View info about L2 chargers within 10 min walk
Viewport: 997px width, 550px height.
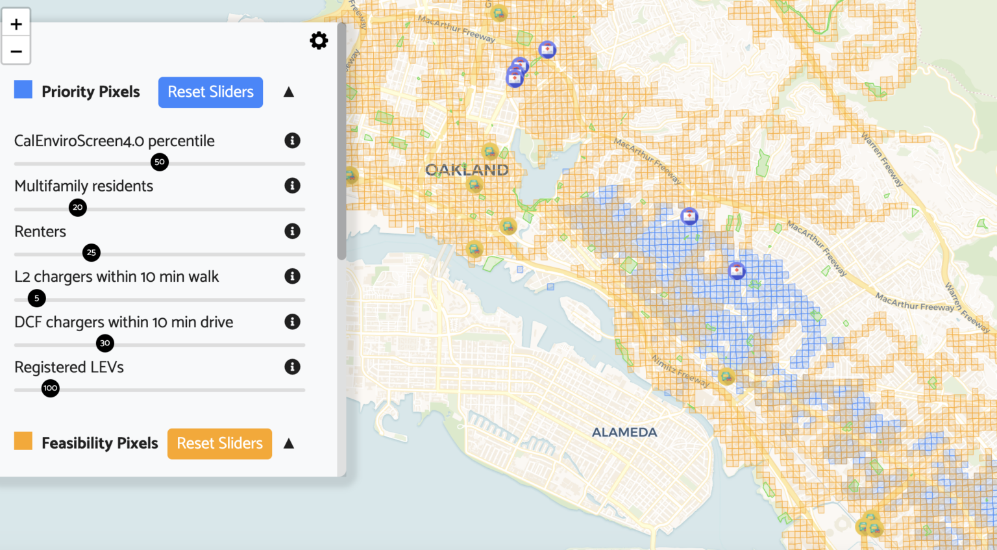(292, 276)
